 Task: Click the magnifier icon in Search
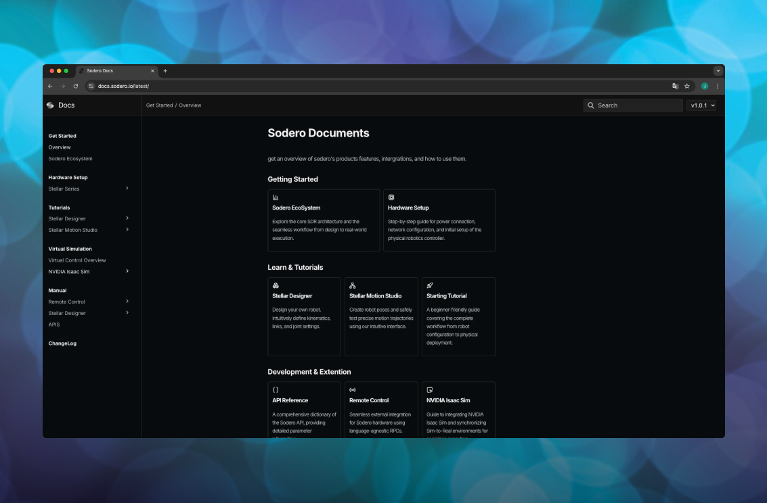pyautogui.click(x=591, y=105)
